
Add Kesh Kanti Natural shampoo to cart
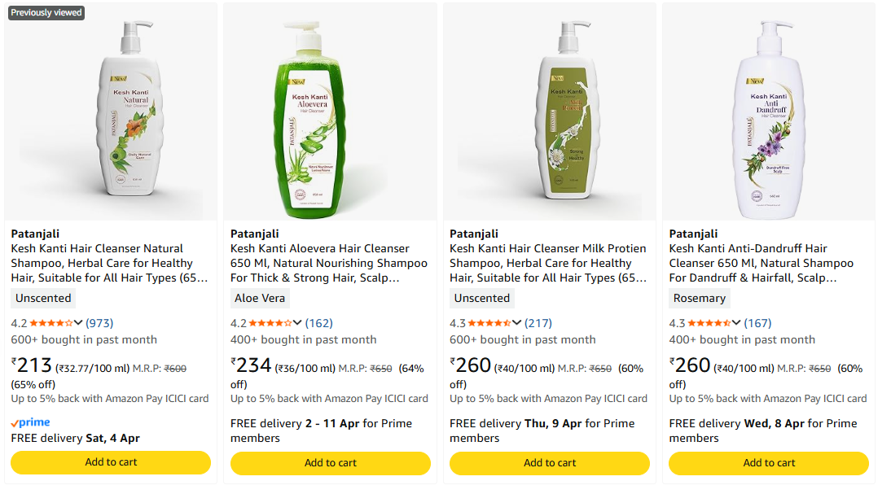tap(111, 462)
